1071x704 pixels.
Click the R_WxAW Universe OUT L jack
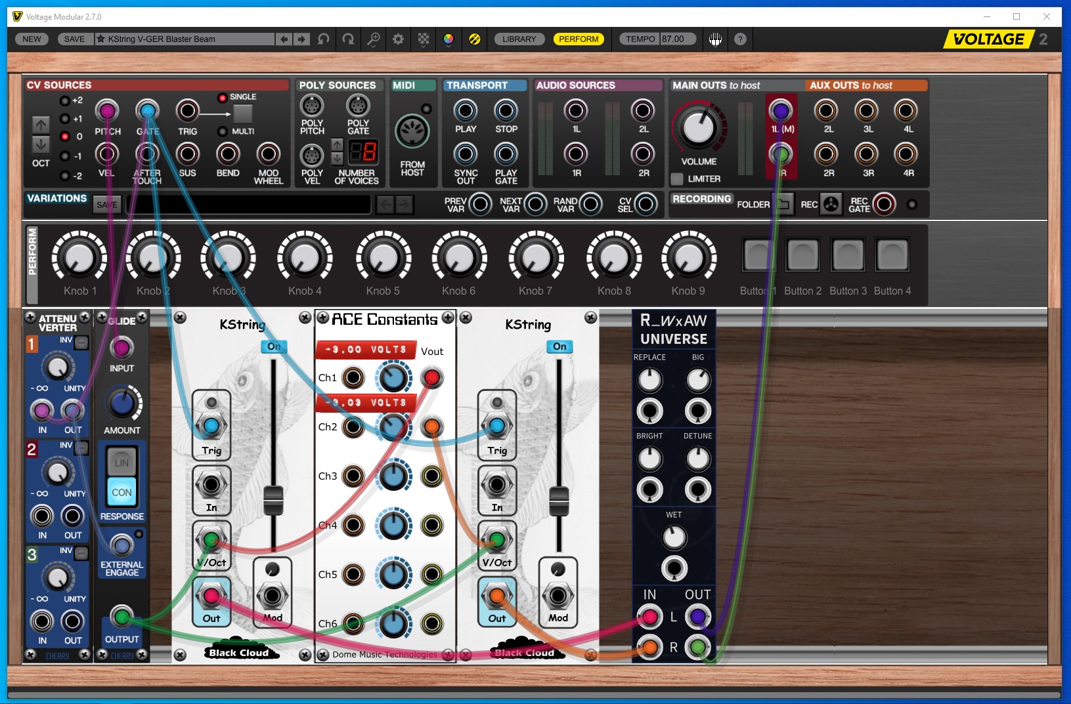(698, 616)
